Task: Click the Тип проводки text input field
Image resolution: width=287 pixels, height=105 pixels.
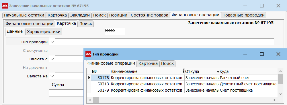Action: (165, 42)
